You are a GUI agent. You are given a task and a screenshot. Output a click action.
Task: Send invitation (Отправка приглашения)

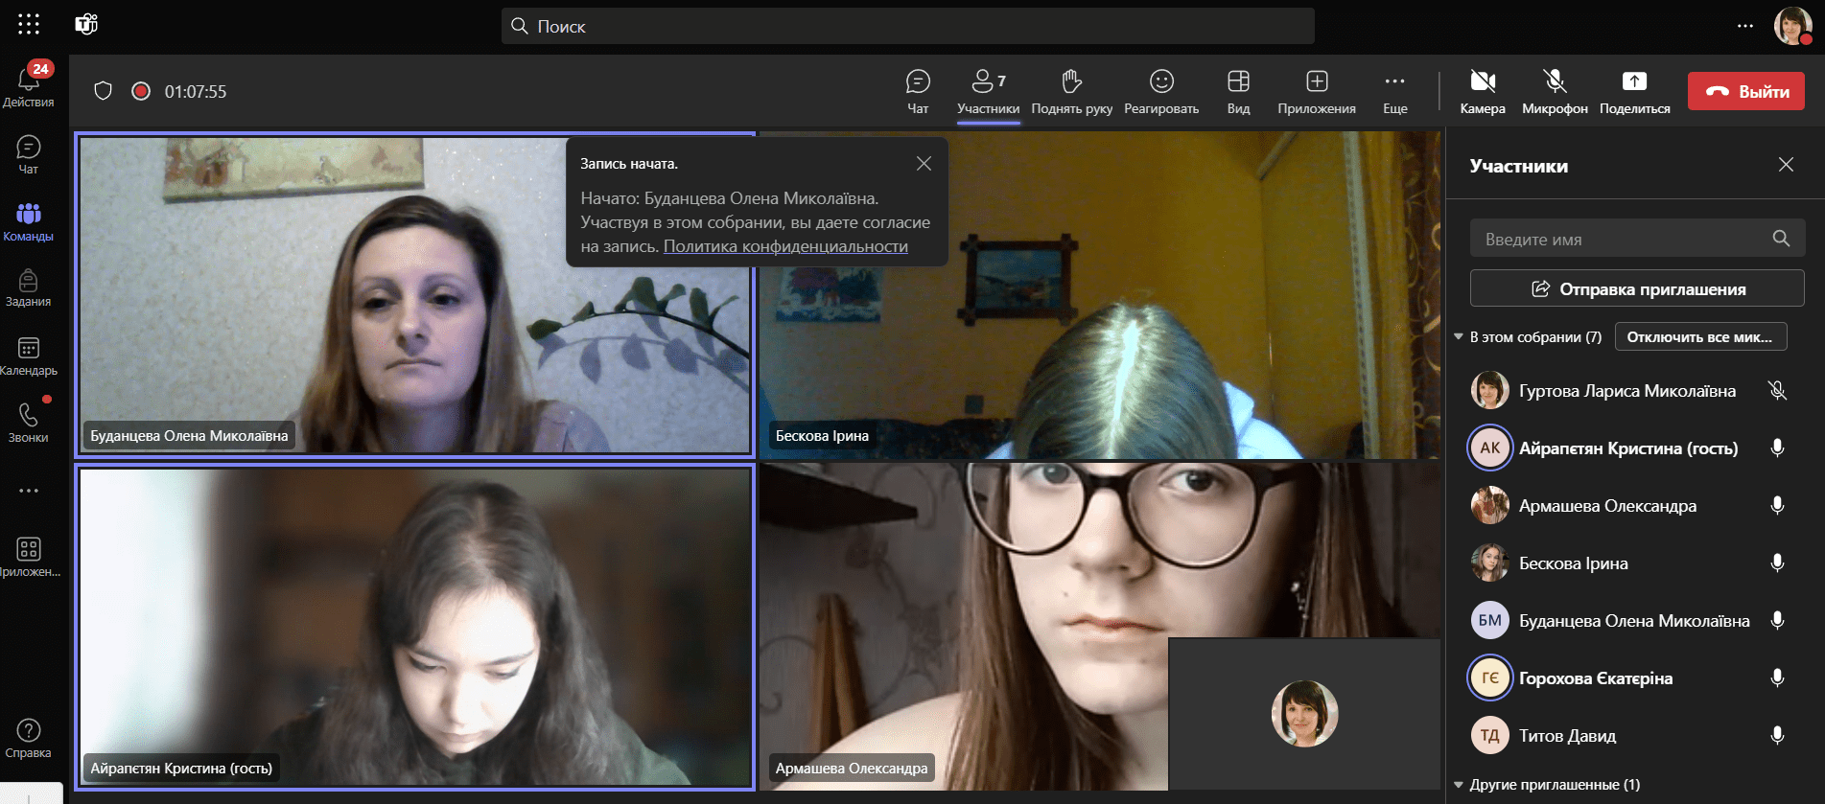click(1638, 288)
